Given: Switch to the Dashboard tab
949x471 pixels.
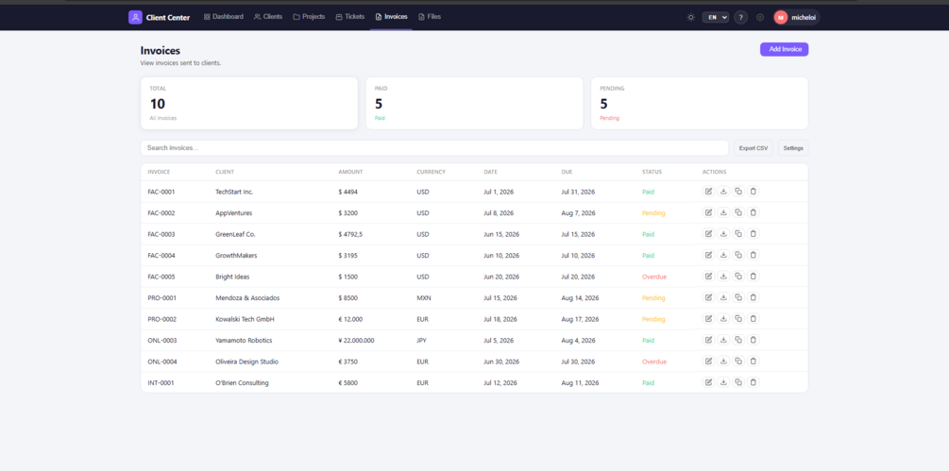Looking at the screenshot, I should coord(224,17).
